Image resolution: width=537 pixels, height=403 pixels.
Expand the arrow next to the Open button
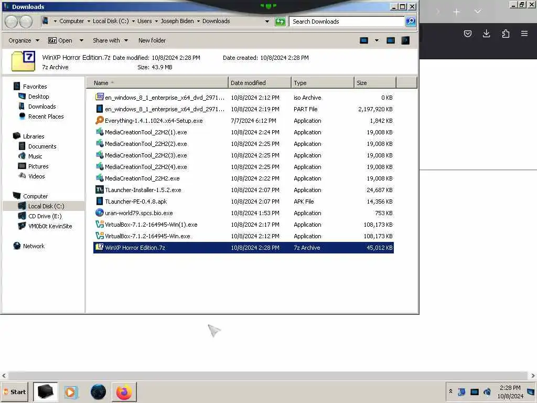[x=81, y=40]
